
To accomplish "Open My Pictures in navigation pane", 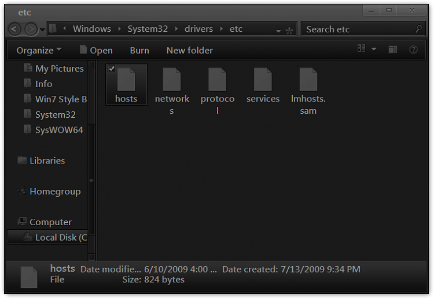I will click(x=54, y=68).
